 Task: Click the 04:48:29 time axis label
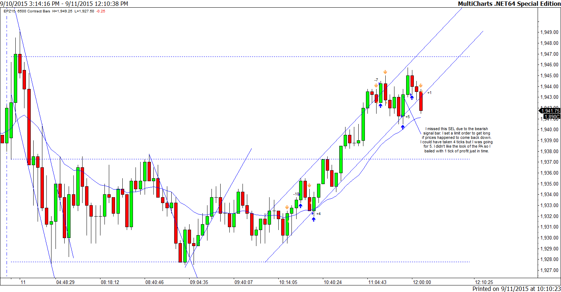(65, 282)
